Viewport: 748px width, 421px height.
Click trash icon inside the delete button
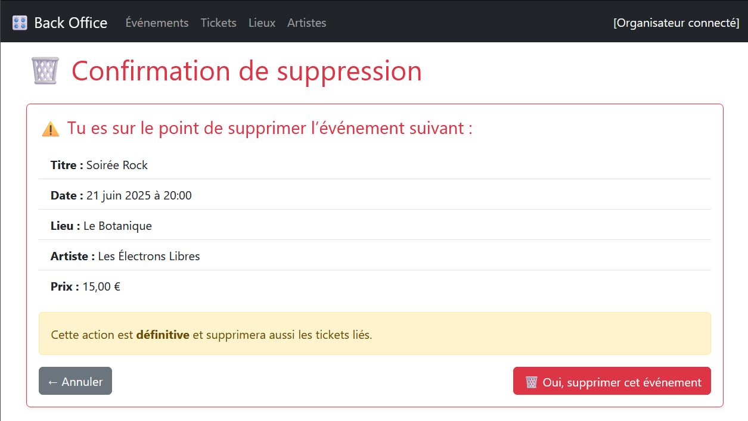(532, 382)
